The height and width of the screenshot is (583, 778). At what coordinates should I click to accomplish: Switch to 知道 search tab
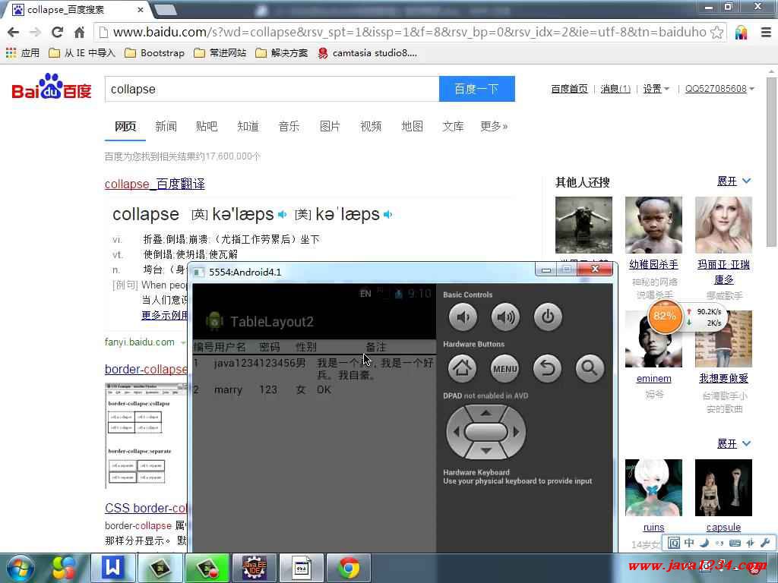pos(248,126)
